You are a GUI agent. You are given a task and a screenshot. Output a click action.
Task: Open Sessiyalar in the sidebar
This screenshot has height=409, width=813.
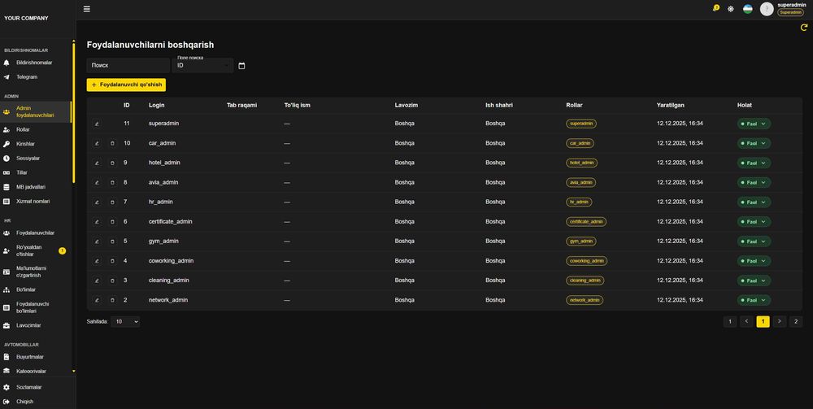[35, 158]
